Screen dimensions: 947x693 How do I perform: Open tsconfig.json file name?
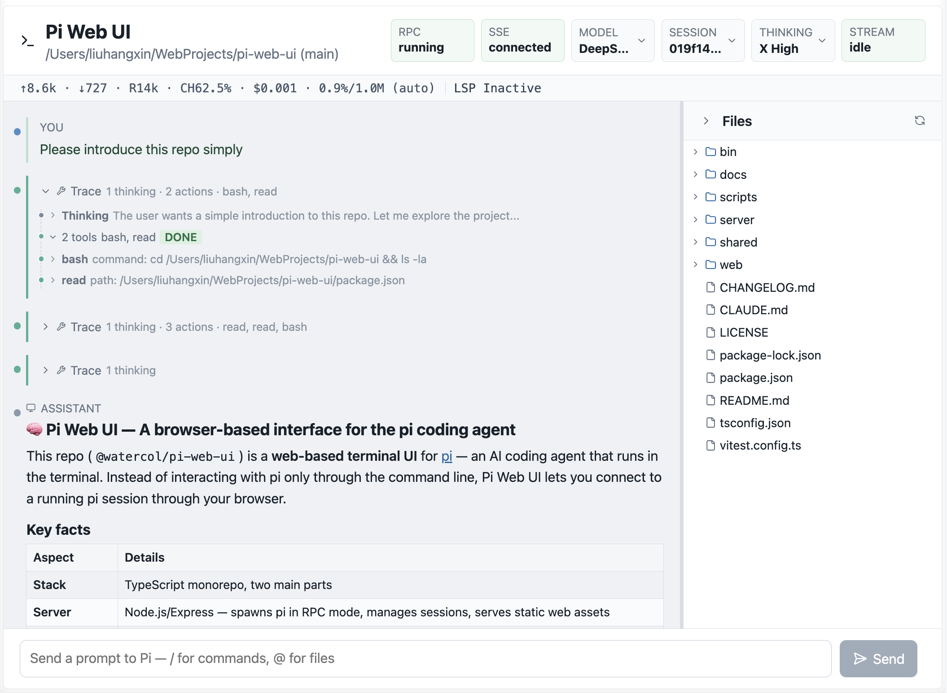click(755, 423)
